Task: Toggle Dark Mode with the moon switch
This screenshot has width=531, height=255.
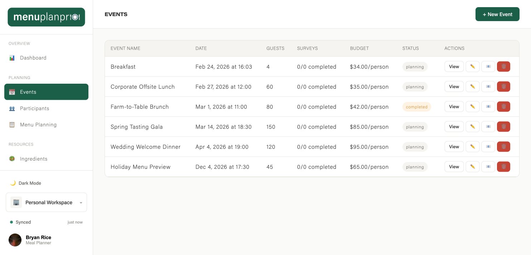Action: pyautogui.click(x=13, y=183)
